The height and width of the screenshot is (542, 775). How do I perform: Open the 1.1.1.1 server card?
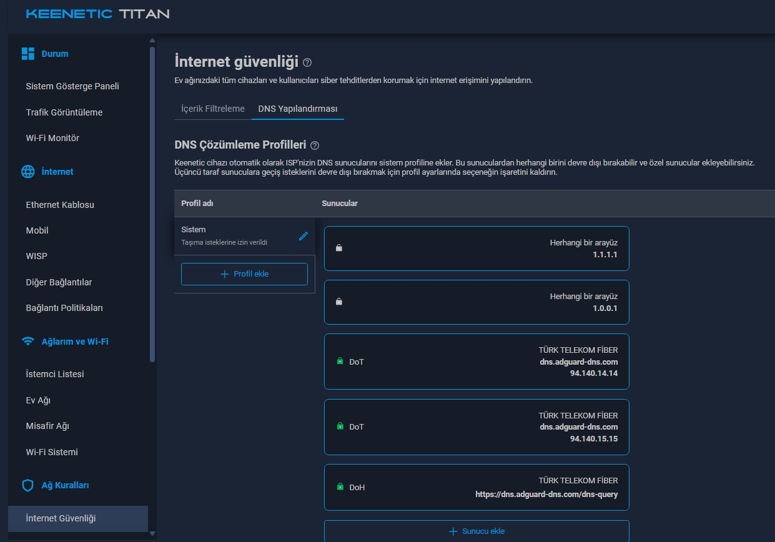pos(476,249)
